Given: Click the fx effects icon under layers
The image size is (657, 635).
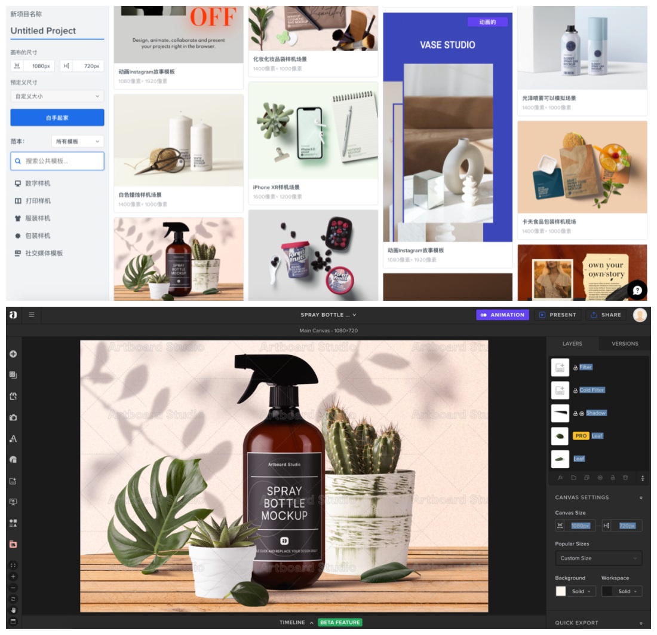Looking at the screenshot, I should (x=560, y=478).
